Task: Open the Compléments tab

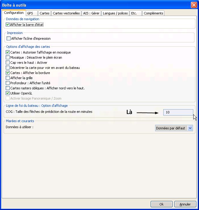Action: [x=153, y=13]
